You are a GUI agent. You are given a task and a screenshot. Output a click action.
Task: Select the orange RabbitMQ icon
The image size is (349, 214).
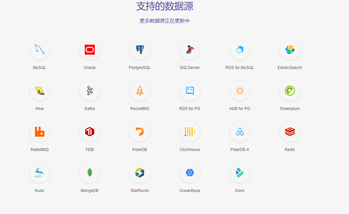coord(40,132)
